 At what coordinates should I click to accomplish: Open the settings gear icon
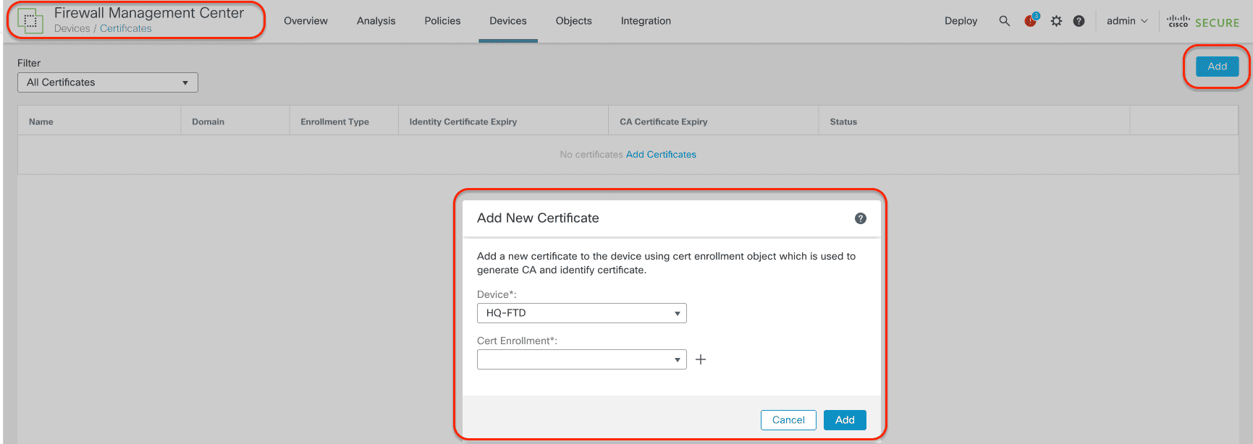pos(1056,21)
